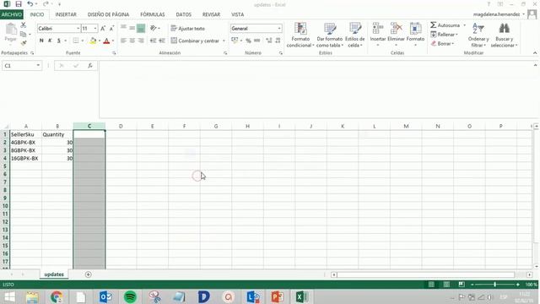Click Ajustar texto button
Image resolution: width=540 pixels, height=304 pixels.
(187, 29)
